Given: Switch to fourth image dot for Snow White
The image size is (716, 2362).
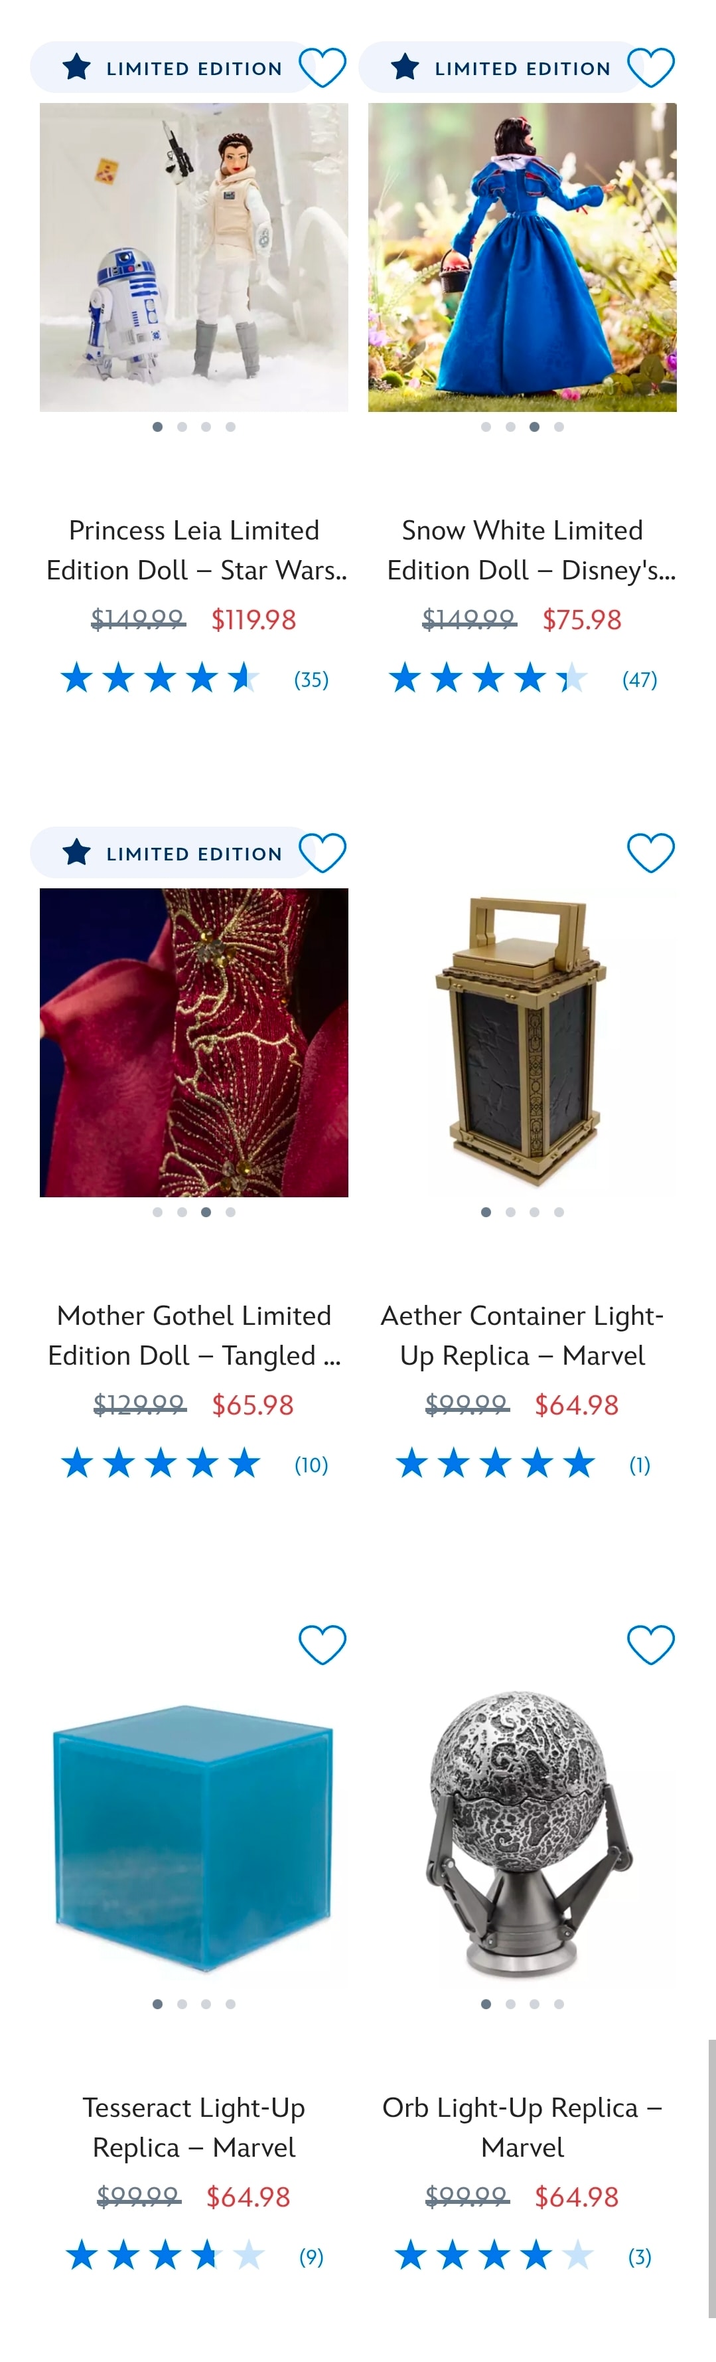Looking at the screenshot, I should point(559,427).
